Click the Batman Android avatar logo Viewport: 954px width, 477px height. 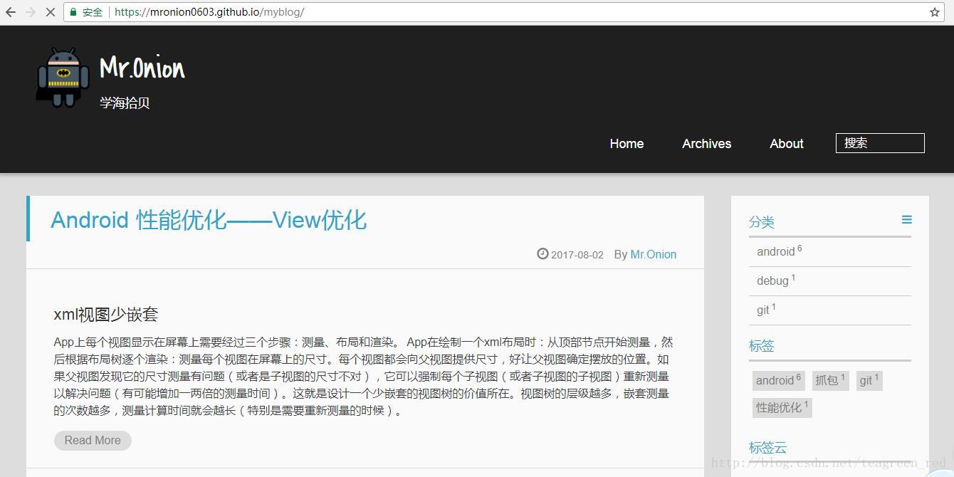pyautogui.click(x=63, y=78)
